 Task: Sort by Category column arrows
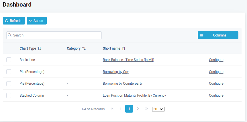click(x=84, y=48)
